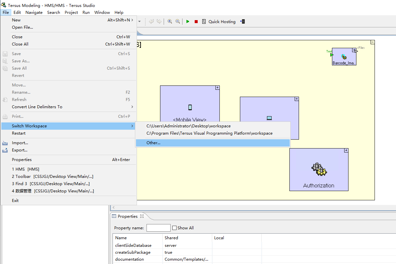Open Convert Line Delimiters To submenu
Image resolution: width=396 pixels, height=264 pixels.
coord(69,107)
